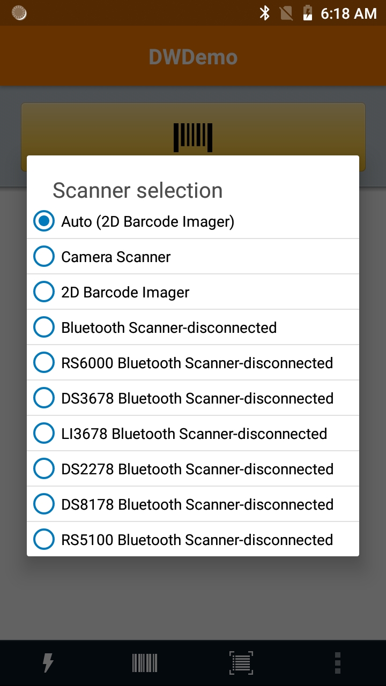Select DS3678 Bluetooth Scanner radio button

[44, 398]
